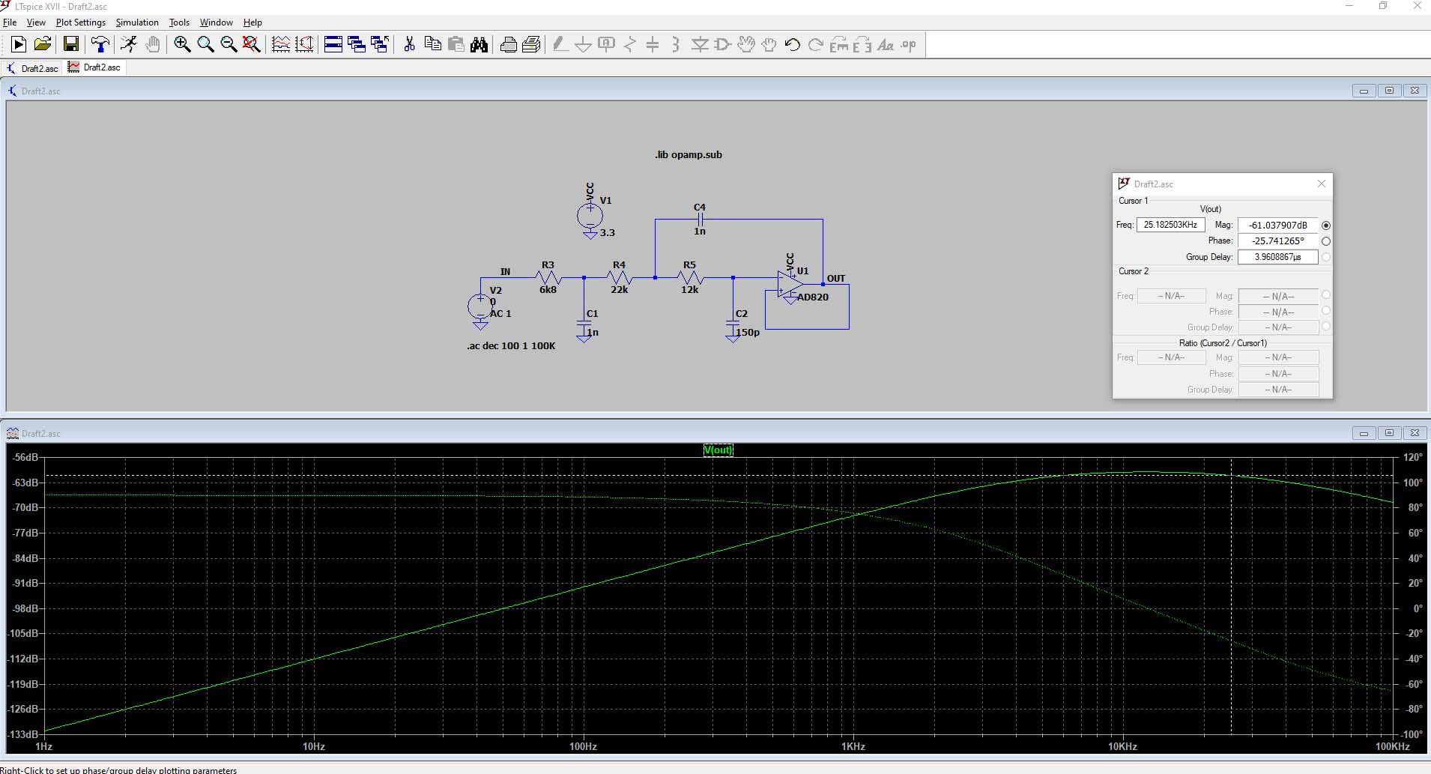Viewport: 1431px width, 774px height.
Task: Open the Simulation menu
Action: pos(137,22)
